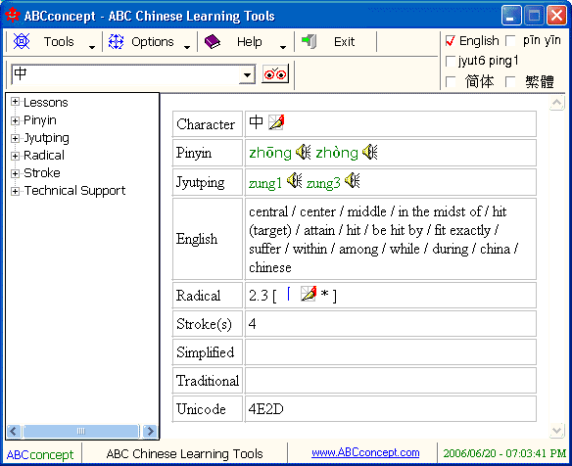The height and width of the screenshot is (466, 572).
Task: Click the stroke-order pencil icon beside 中
Action: (x=276, y=122)
